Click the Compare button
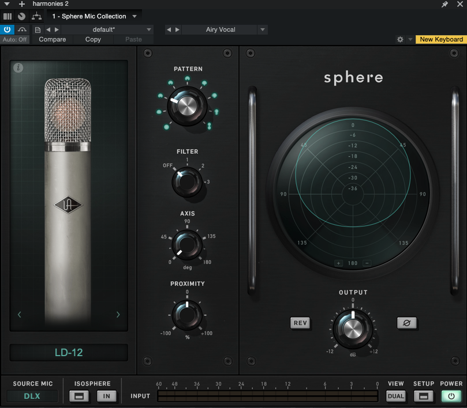467x408 pixels. coord(53,39)
